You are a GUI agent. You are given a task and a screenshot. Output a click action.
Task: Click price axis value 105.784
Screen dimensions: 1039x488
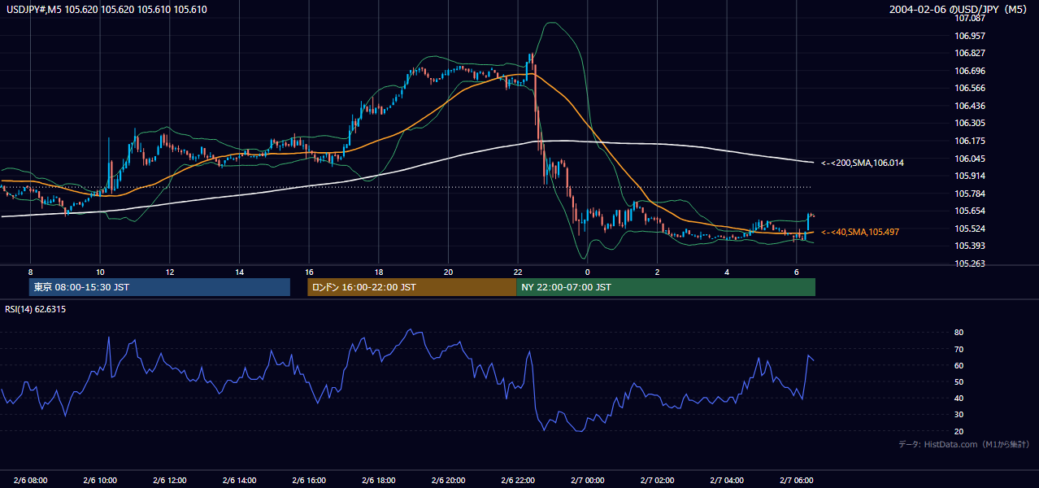pos(969,194)
